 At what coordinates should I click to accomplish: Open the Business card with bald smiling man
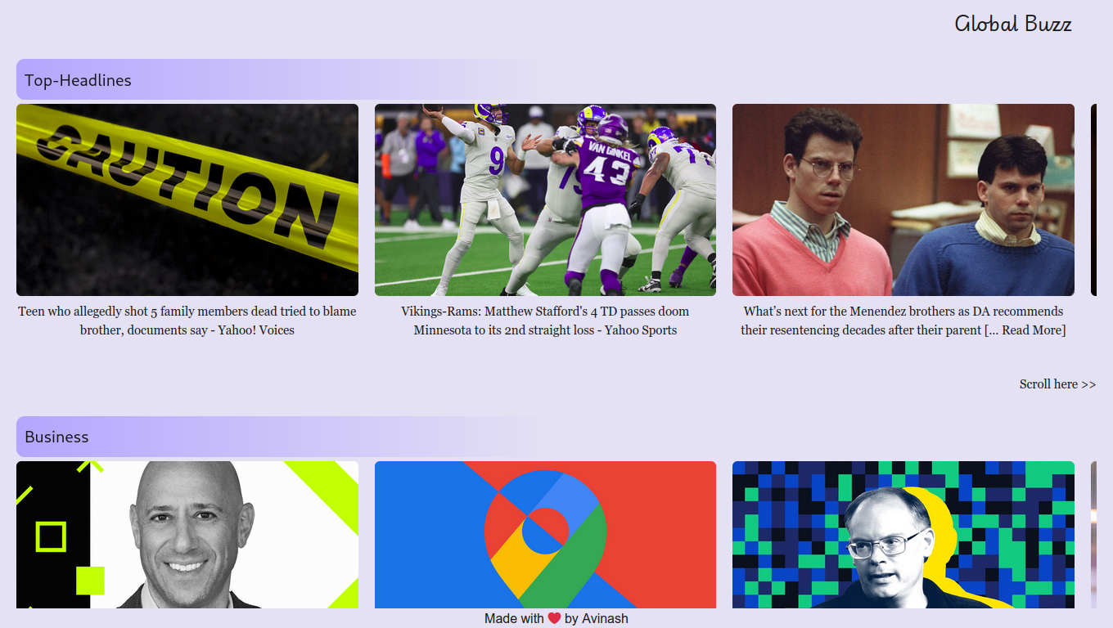pyautogui.click(x=187, y=535)
